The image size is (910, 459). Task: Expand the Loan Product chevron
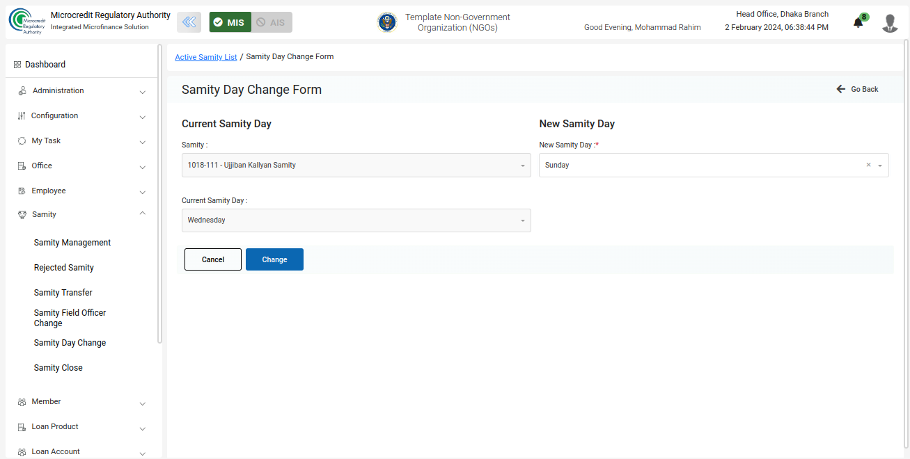(x=143, y=428)
